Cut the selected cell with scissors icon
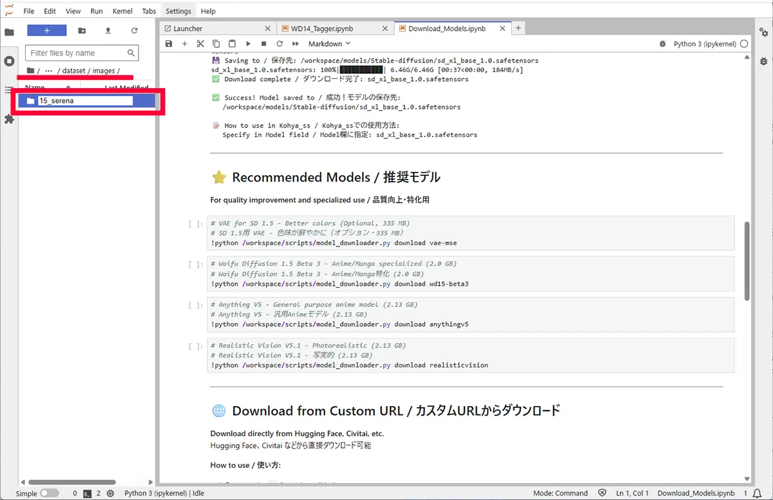 (x=200, y=44)
